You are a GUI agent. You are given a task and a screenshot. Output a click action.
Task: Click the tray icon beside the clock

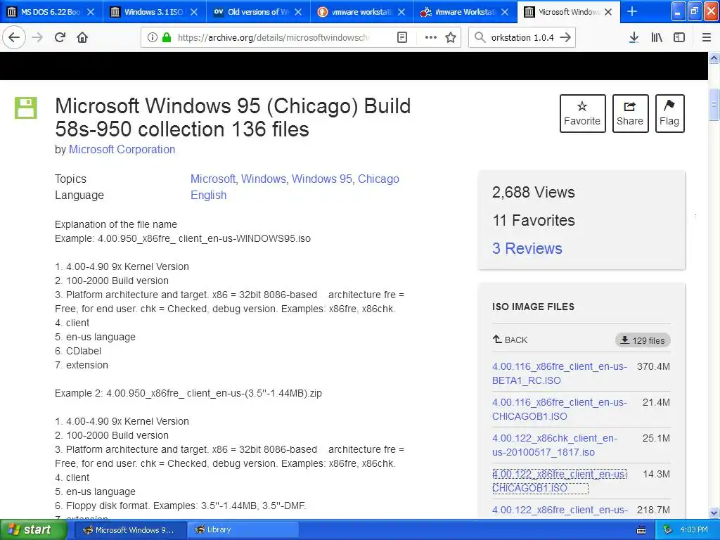tap(668, 530)
